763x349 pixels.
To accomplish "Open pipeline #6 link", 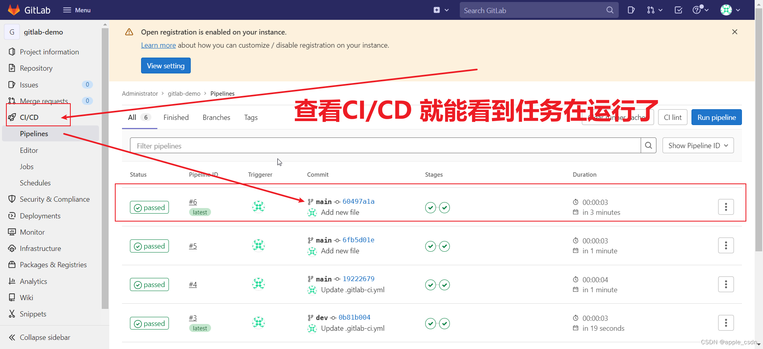I will 193,202.
